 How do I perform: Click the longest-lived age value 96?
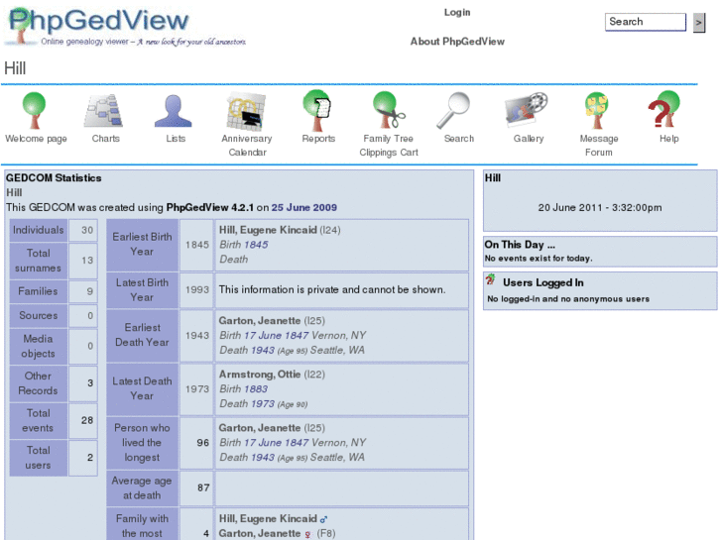202,443
